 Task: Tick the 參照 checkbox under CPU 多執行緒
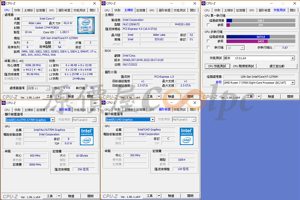208,41
